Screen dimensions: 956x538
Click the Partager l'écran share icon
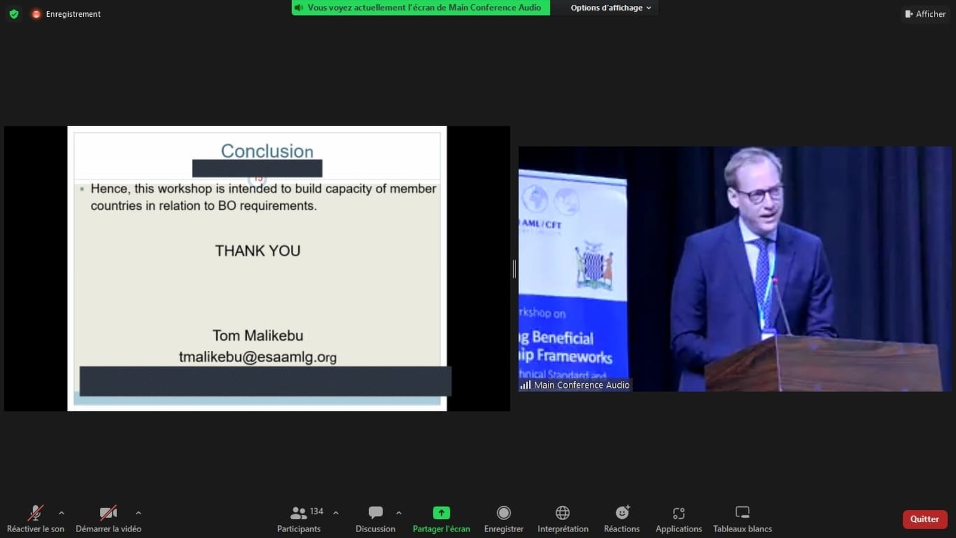(441, 513)
